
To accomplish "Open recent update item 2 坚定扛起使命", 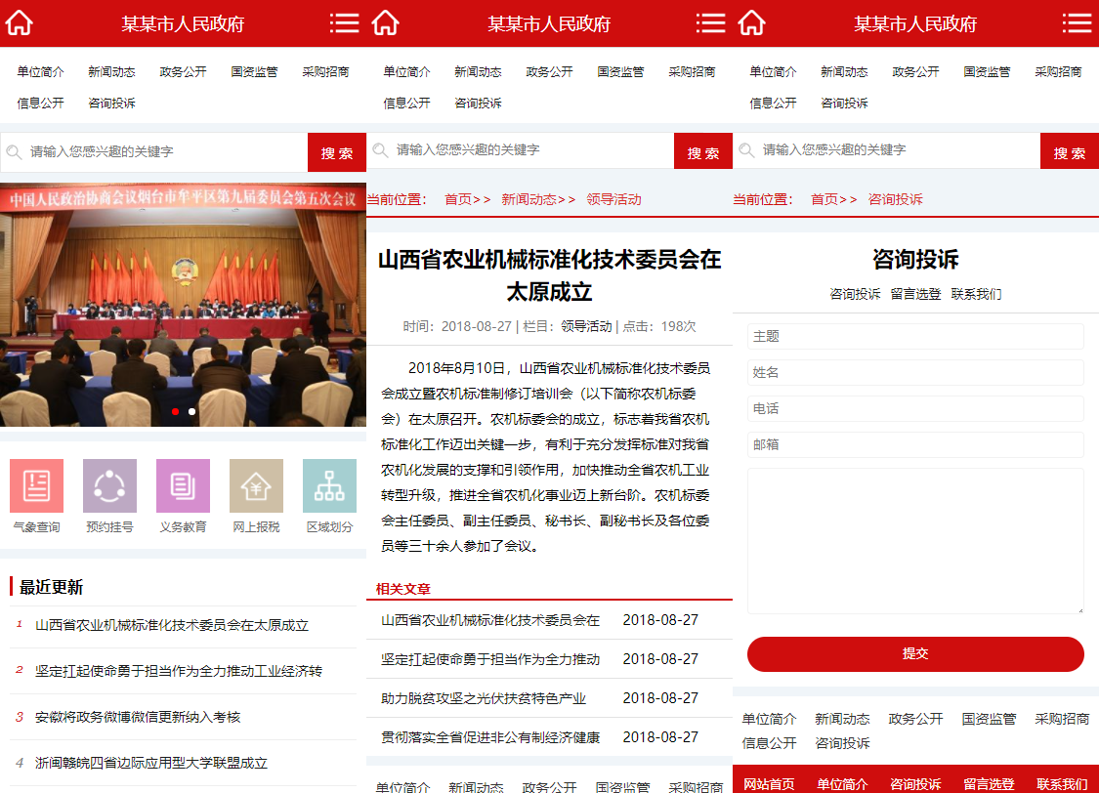I will click(179, 671).
